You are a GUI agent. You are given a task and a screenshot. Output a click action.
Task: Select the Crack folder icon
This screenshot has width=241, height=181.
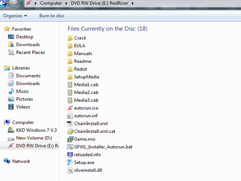[x=70, y=38]
